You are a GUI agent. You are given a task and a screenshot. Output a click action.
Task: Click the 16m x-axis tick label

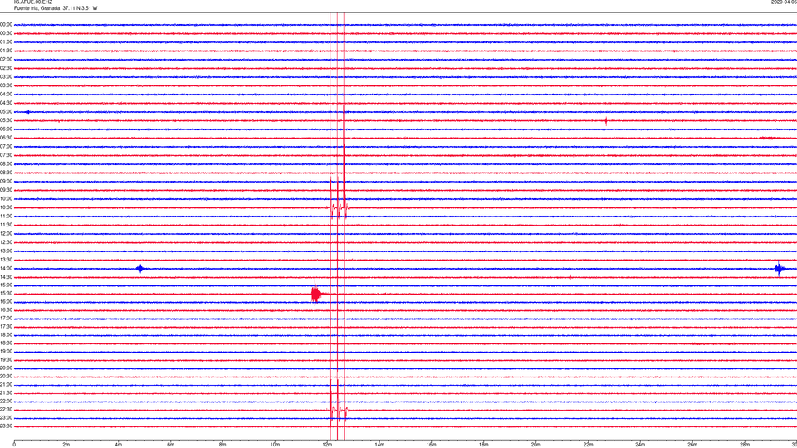tap(431, 445)
